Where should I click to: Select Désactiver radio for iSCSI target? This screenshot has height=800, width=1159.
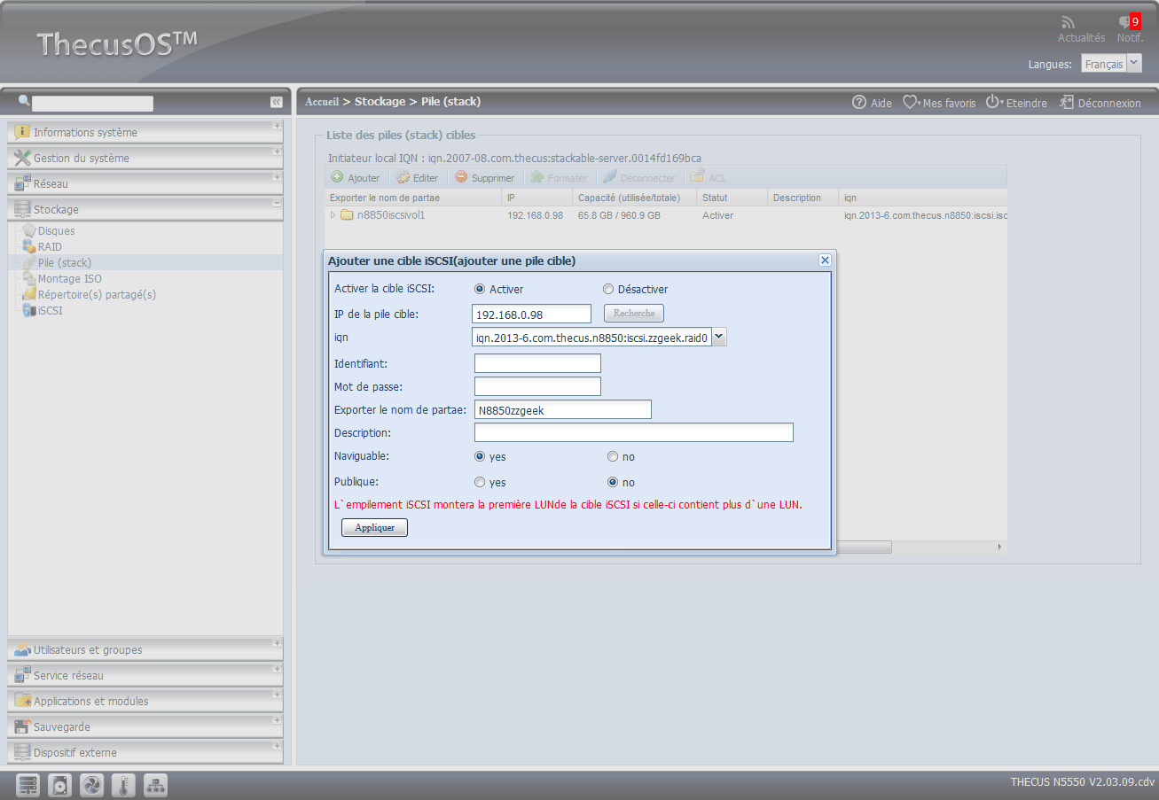pyautogui.click(x=608, y=289)
